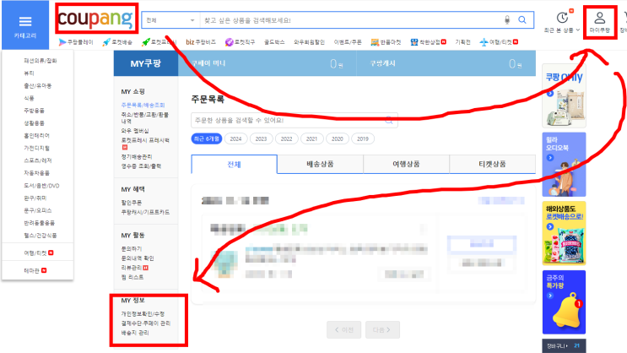Open 주문목록/배송조회 in MY 쇼핑

(x=143, y=105)
